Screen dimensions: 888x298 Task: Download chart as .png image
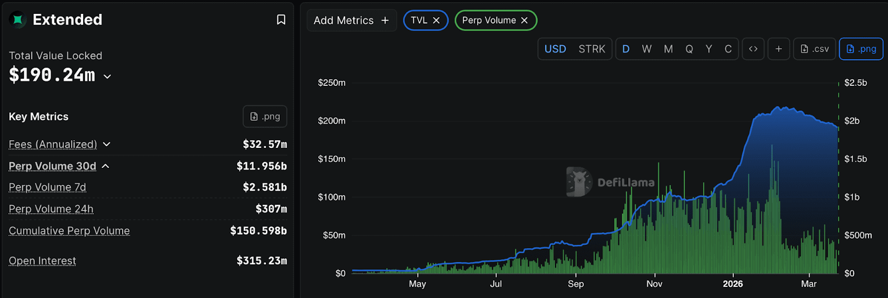click(861, 49)
